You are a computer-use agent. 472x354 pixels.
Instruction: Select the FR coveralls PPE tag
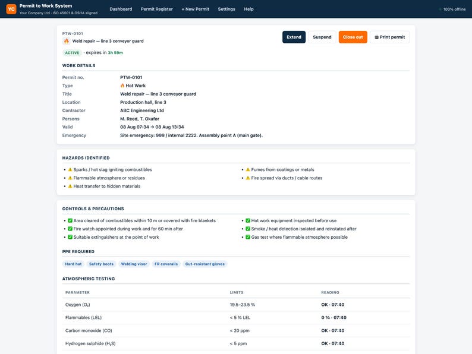pyautogui.click(x=166, y=264)
